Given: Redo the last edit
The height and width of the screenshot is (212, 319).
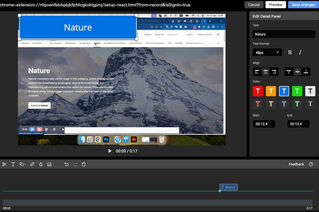Looking at the screenshot, I should click(75, 164).
